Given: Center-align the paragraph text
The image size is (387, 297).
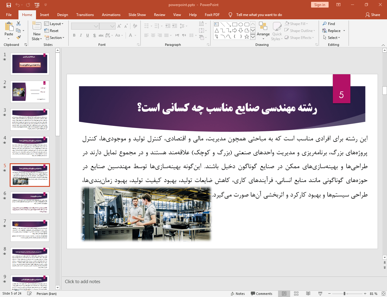Looking at the screenshot, I should point(153,35).
